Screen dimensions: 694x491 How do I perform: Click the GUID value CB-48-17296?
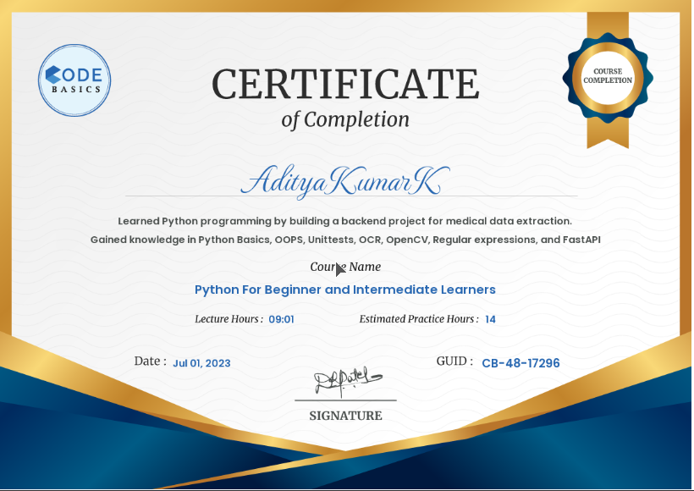pyautogui.click(x=520, y=363)
